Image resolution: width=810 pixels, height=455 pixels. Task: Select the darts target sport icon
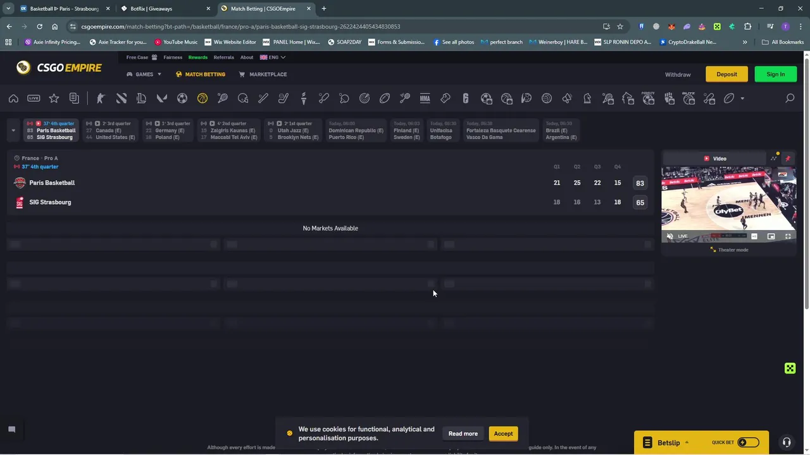(x=364, y=99)
